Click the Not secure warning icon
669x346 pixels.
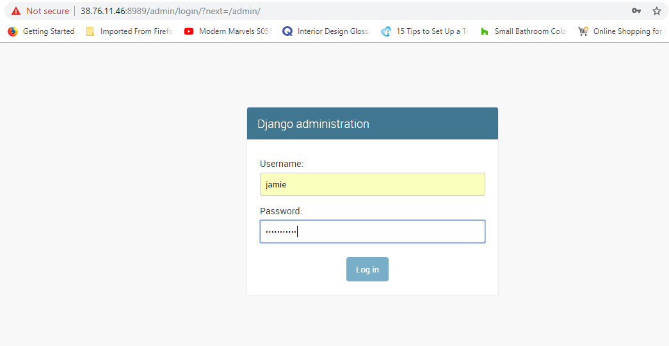coord(16,11)
